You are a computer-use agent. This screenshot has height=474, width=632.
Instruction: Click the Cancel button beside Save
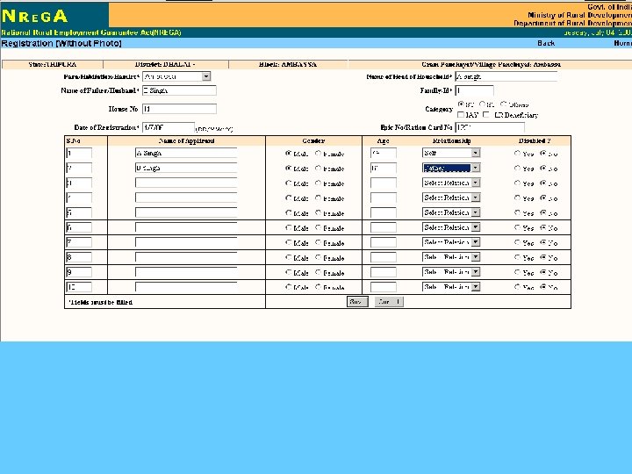[389, 301]
